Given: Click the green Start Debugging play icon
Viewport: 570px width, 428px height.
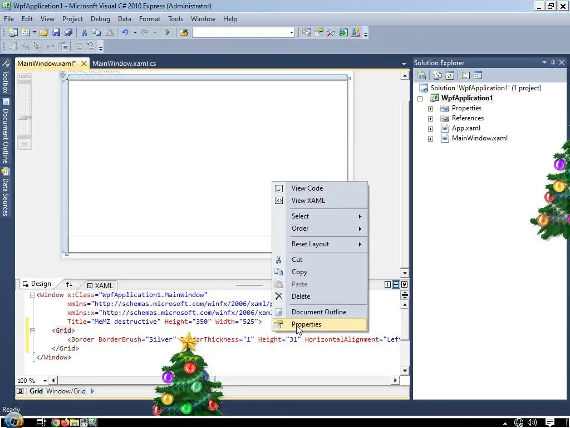Looking at the screenshot, I should point(168,33).
